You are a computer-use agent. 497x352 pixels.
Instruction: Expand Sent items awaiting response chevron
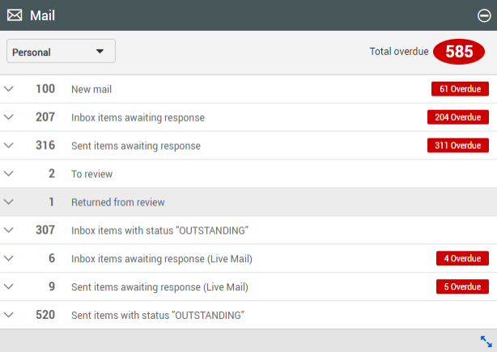tap(9, 146)
